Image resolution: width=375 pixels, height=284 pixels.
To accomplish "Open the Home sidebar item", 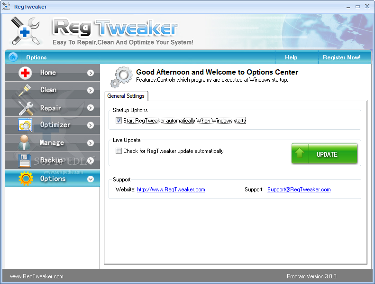I will pos(52,73).
